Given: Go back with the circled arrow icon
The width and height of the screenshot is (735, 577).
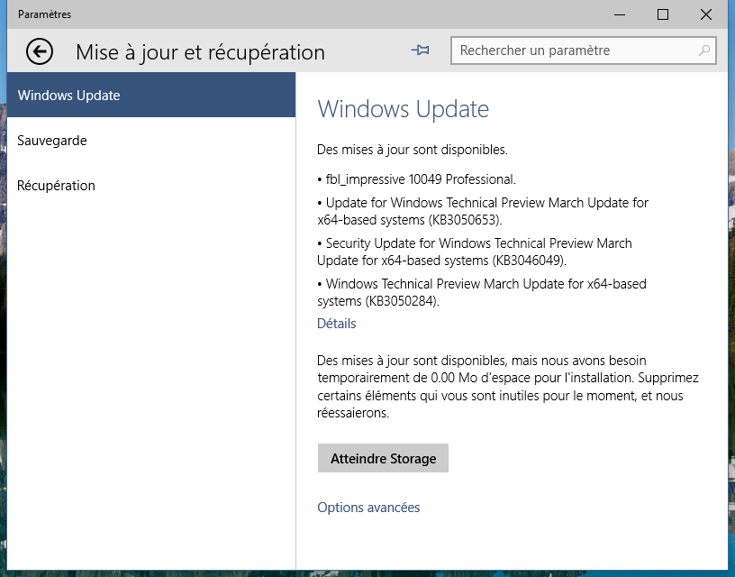Looking at the screenshot, I should coord(40,51).
